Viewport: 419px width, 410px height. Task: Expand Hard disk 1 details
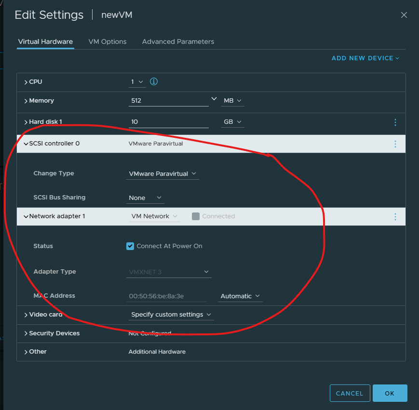point(26,122)
